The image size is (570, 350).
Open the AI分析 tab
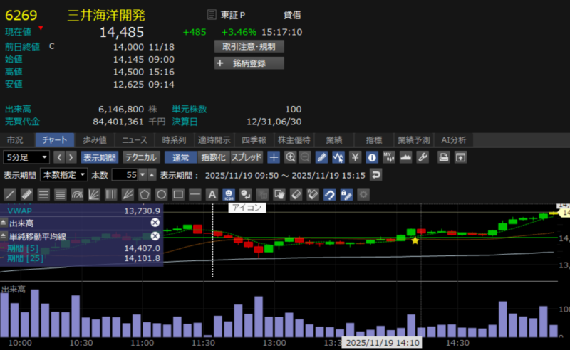[454, 140]
